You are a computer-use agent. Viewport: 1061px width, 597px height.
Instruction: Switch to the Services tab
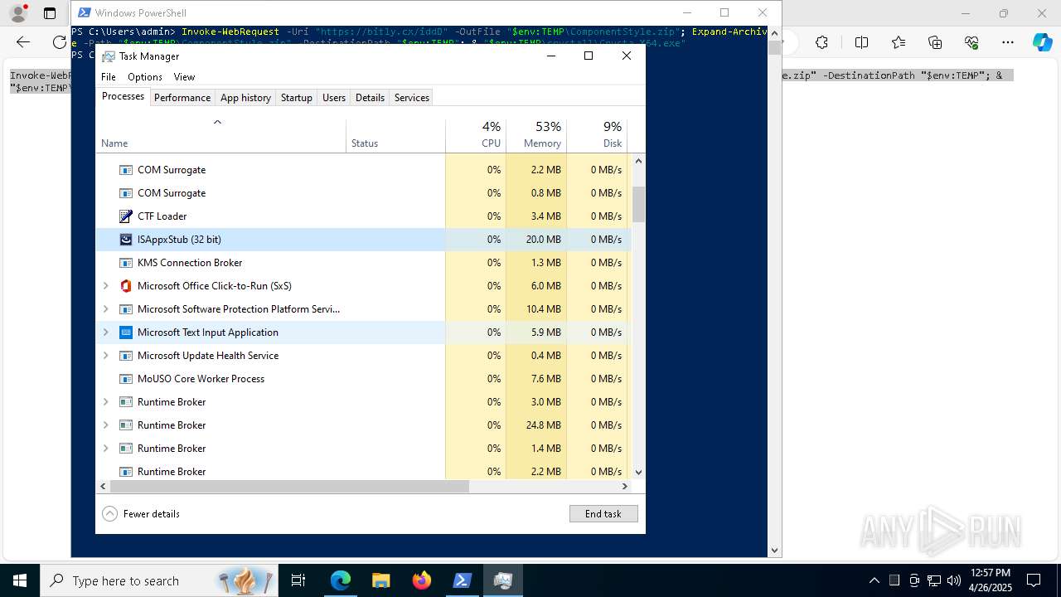point(412,98)
